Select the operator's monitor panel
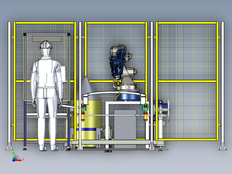232x174 pixels. 64,74
